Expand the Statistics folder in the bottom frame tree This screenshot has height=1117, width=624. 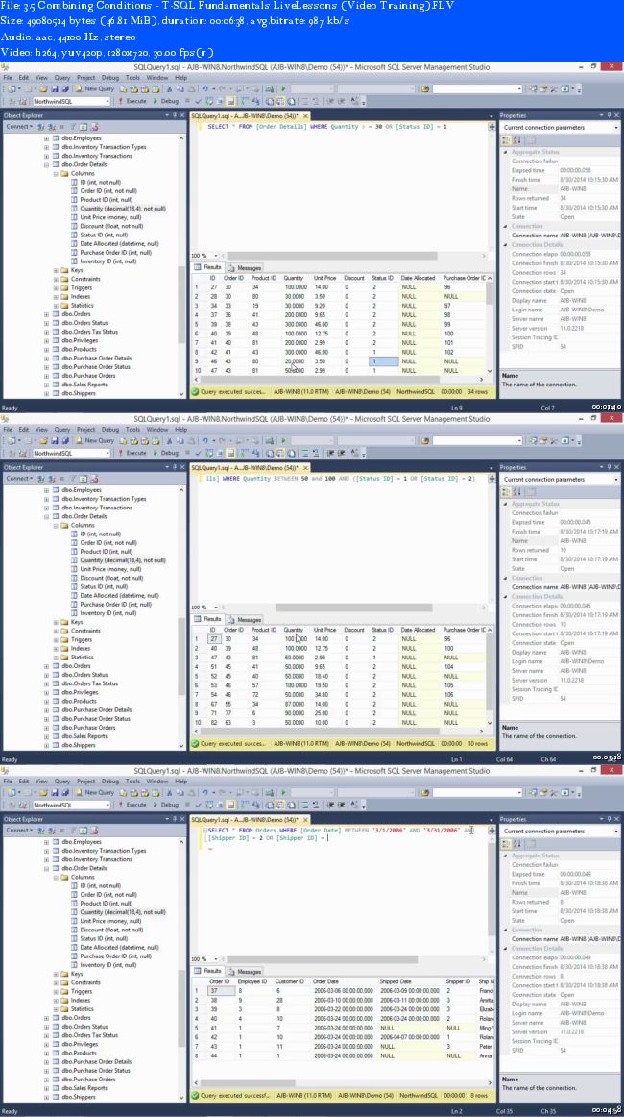tap(56, 1009)
